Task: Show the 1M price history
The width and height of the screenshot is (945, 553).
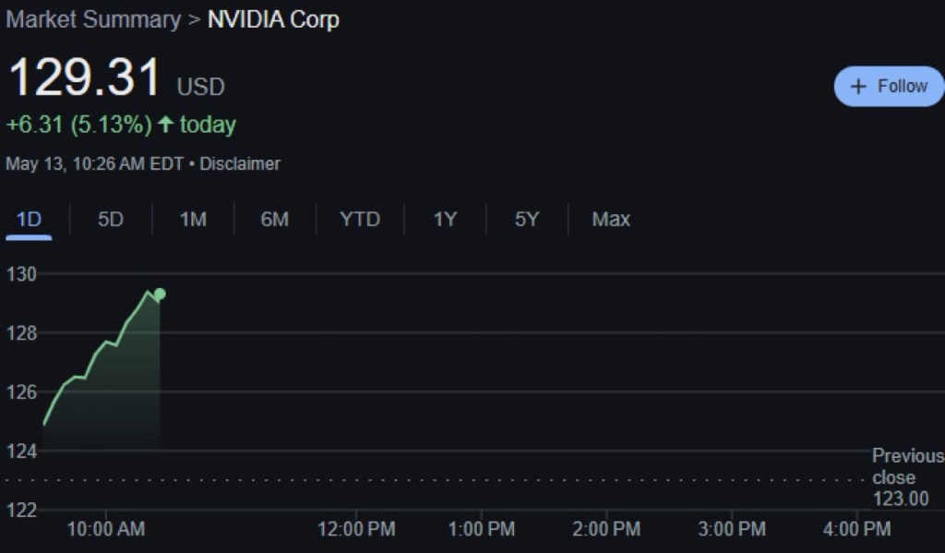Action: pyautogui.click(x=193, y=219)
